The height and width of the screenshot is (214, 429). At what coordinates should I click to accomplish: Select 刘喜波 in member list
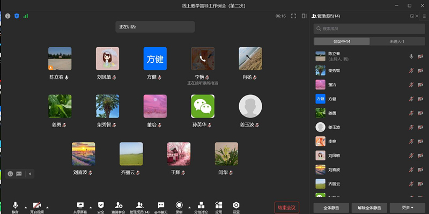click(369, 169)
